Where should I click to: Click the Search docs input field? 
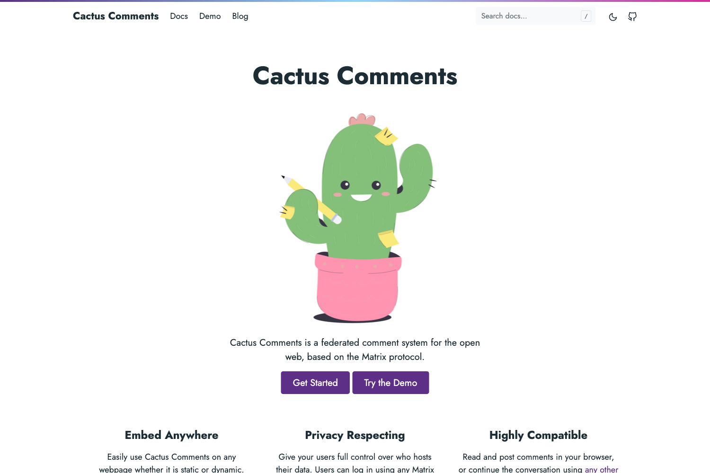(525, 16)
